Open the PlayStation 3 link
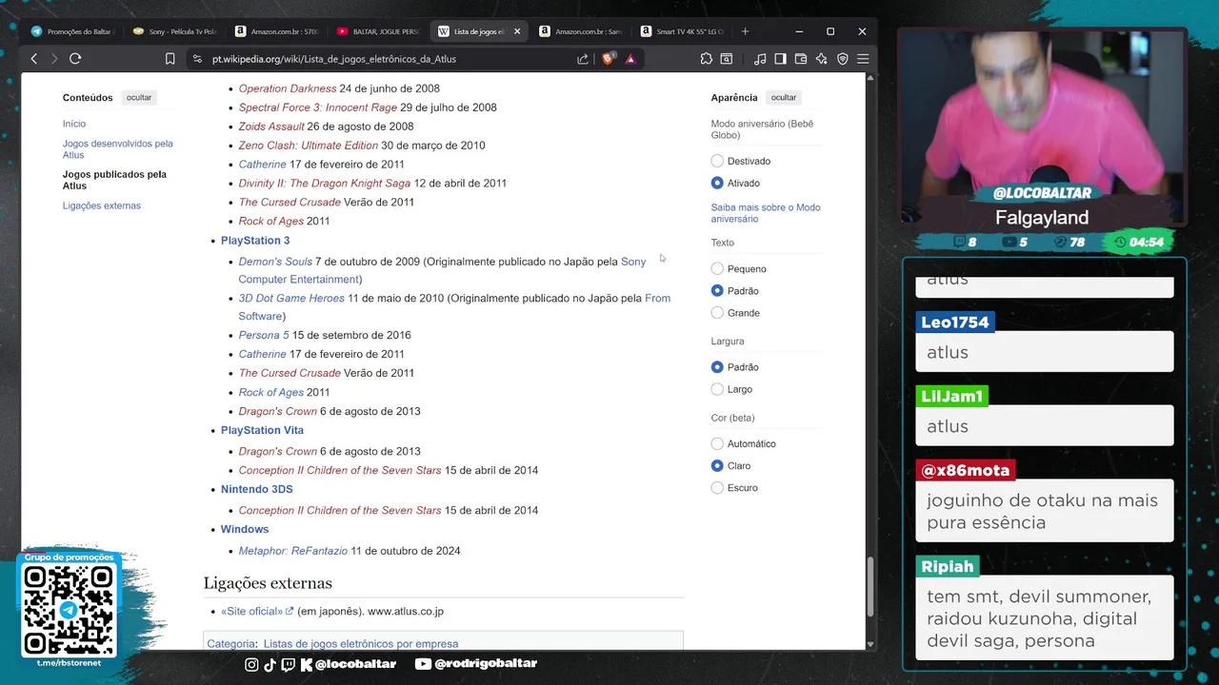 pyautogui.click(x=255, y=241)
